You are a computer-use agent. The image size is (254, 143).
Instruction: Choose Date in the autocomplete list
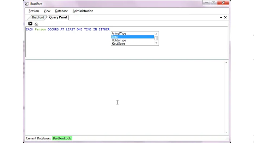(x=133, y=37)
